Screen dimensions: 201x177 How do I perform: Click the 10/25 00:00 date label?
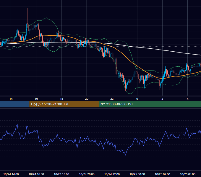pyautogui.click(x=137, y=174)
